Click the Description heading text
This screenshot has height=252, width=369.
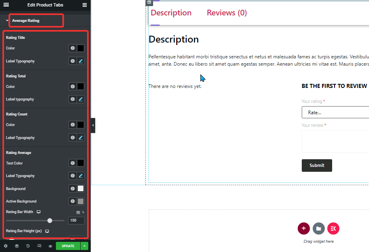click(174, 39)
